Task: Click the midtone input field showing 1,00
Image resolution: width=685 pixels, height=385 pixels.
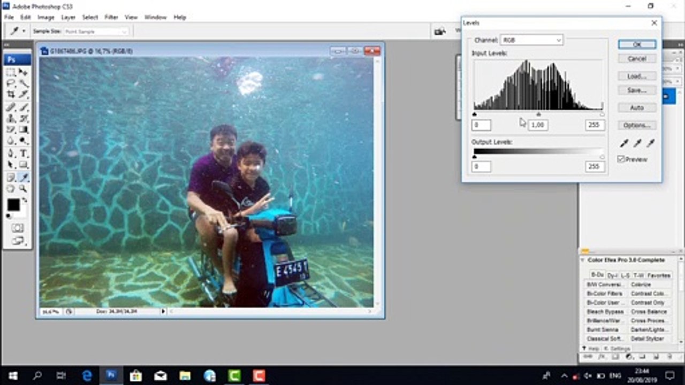Action: 538,125
